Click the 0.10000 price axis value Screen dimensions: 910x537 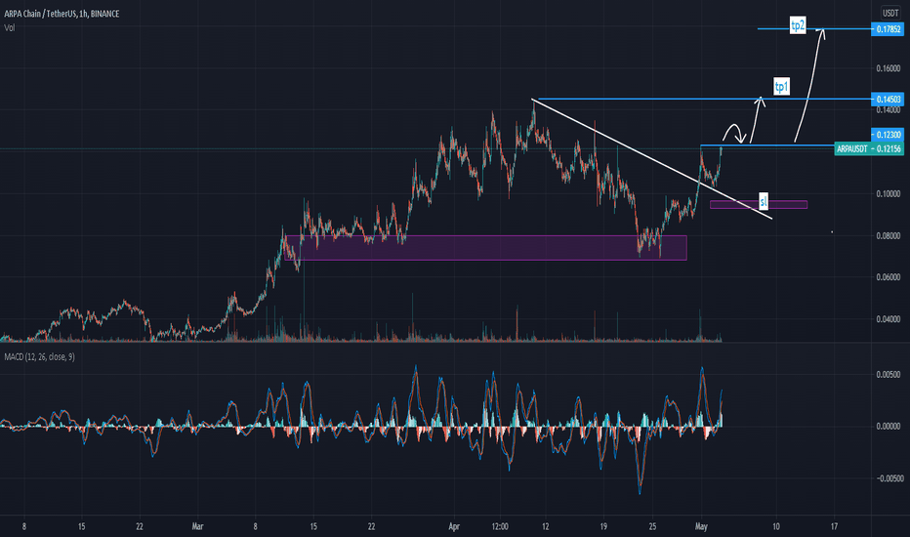coord(888,194)
